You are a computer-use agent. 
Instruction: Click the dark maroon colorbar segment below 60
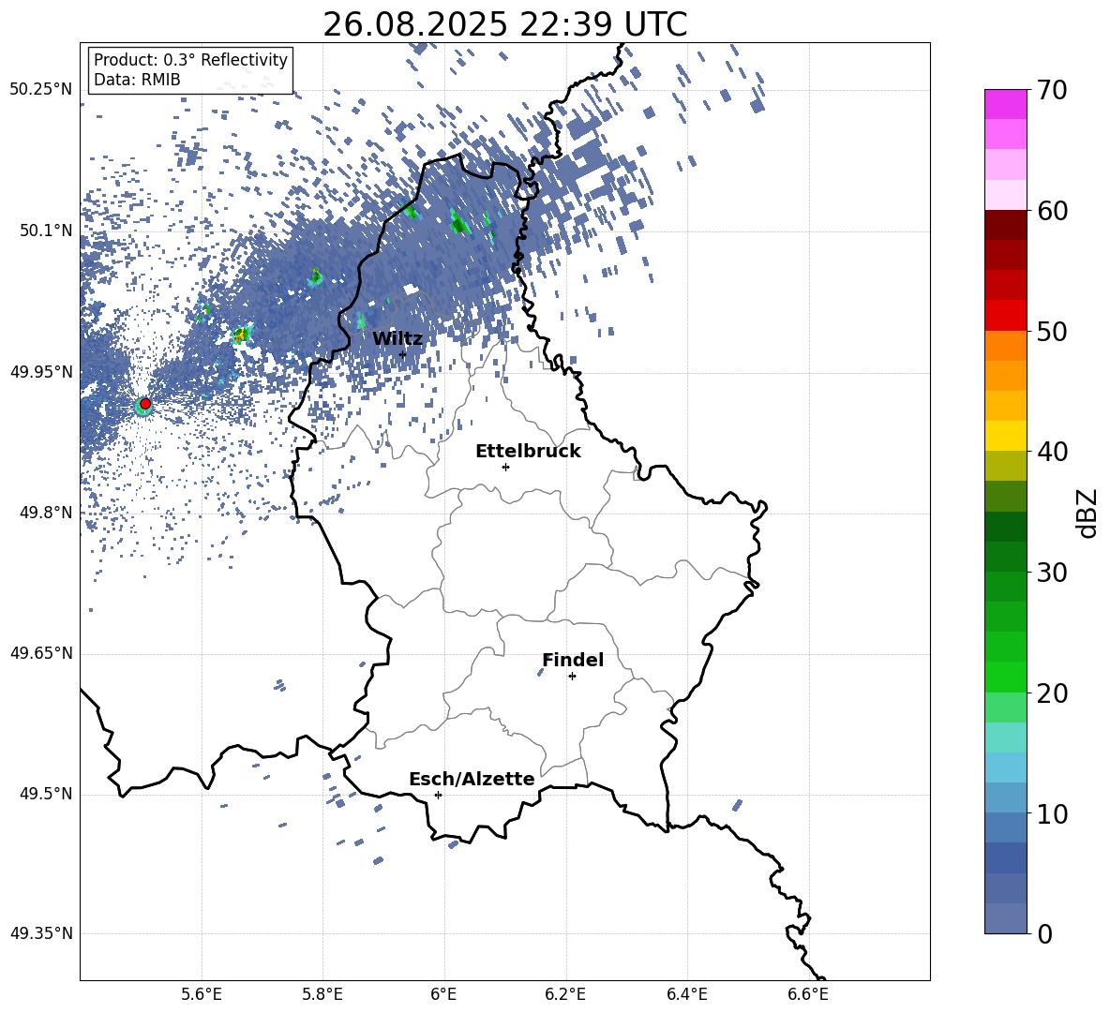point(1005,225)
